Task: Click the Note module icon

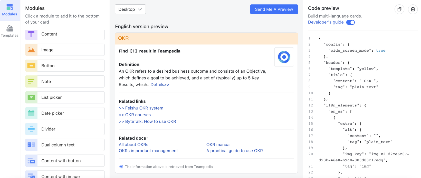Action: [31, 82]
